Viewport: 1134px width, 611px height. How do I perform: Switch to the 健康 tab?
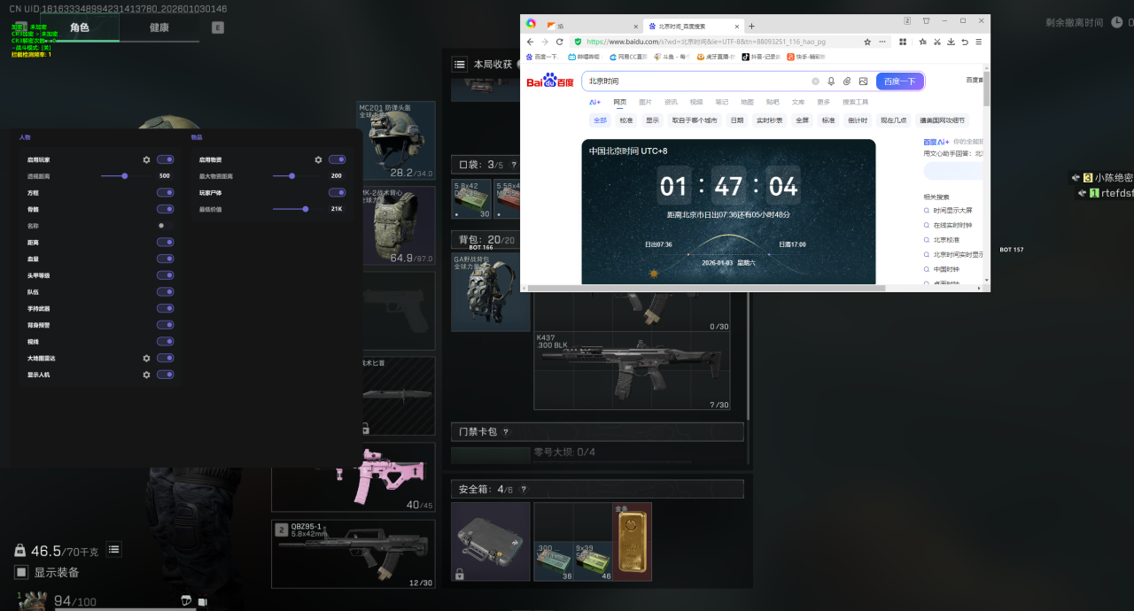(159, 27)
